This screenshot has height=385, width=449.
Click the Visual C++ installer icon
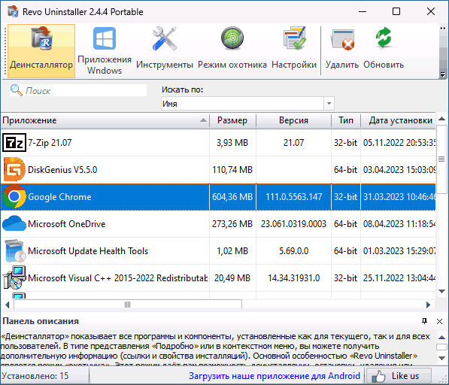click(14, 277)
